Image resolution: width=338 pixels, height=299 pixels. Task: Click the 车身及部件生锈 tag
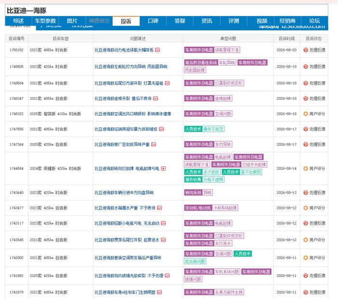point(229,292)
